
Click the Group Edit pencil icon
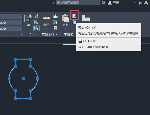point(36,22)
